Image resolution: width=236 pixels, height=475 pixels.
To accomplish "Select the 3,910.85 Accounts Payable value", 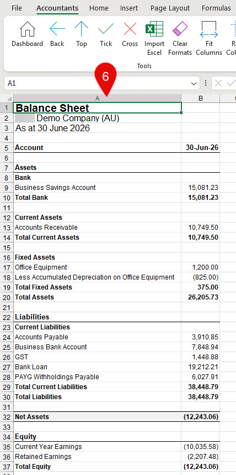I will [200, 337].
